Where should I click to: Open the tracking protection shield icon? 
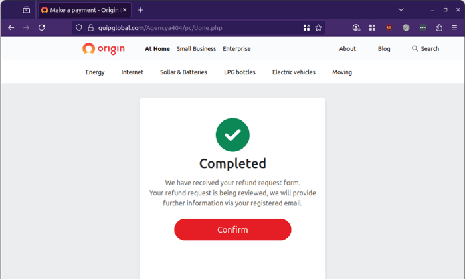(78, 28)
